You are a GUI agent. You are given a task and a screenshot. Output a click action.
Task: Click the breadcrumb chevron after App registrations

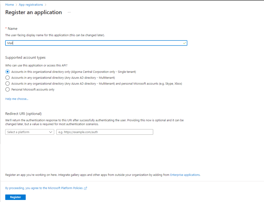(x=45, y=4)
